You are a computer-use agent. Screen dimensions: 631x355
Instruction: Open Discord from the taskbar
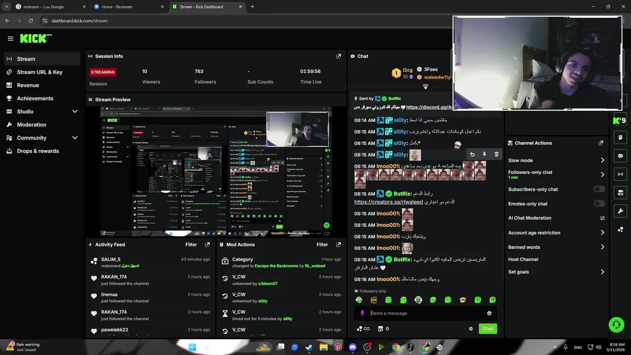pyautogui.click(x=352, y=347)
